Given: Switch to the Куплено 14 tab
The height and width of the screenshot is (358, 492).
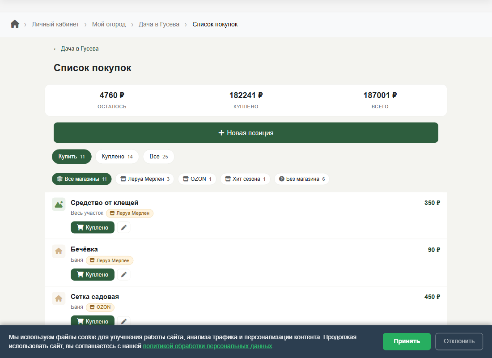Looking at the screenshot, I should coord(117,156).
